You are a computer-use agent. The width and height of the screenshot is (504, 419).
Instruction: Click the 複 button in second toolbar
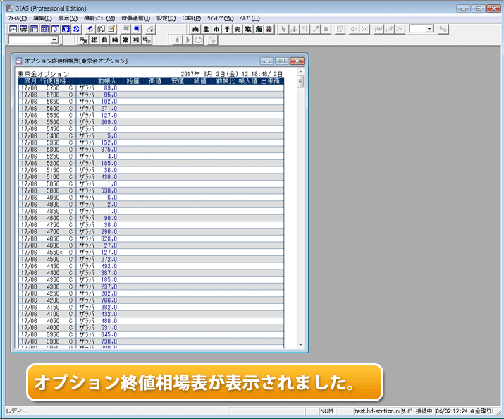pos(125,40)
